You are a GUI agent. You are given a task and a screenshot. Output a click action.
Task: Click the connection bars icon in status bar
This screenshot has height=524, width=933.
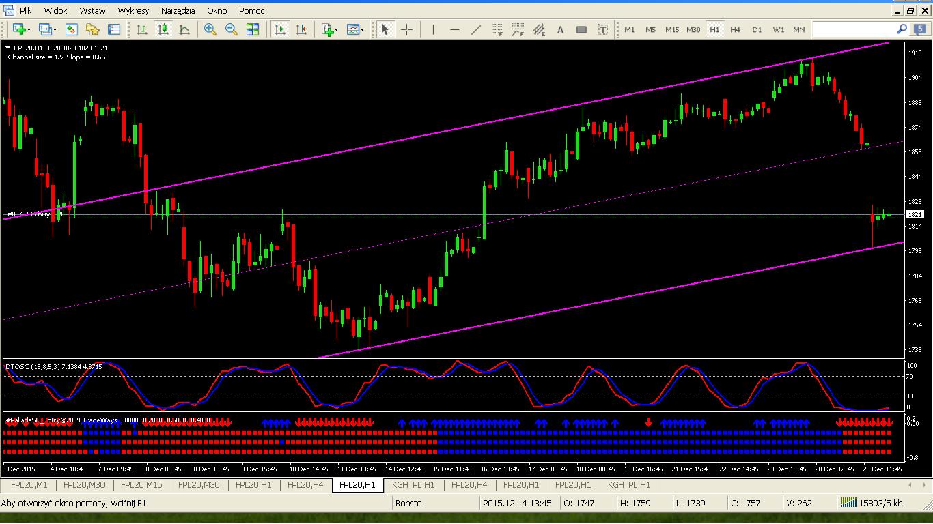point(847,504)
